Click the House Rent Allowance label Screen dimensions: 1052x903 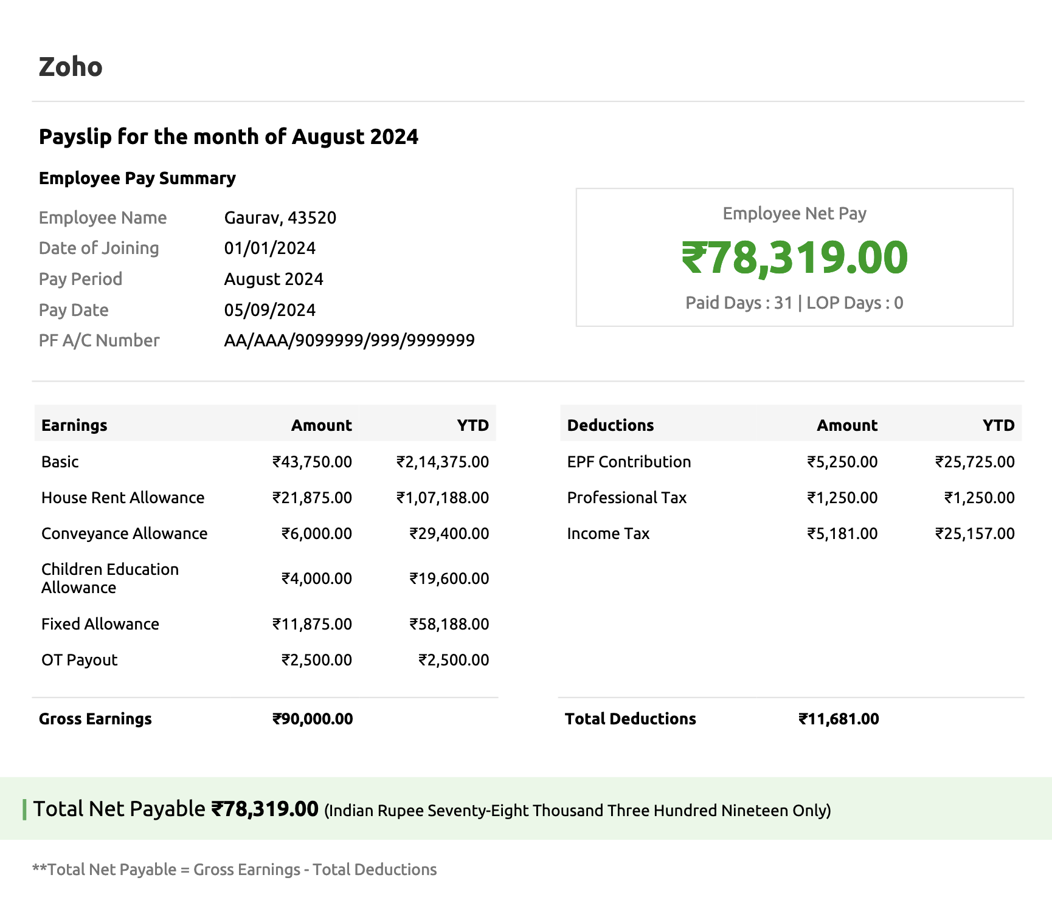(x=123, y=498)
